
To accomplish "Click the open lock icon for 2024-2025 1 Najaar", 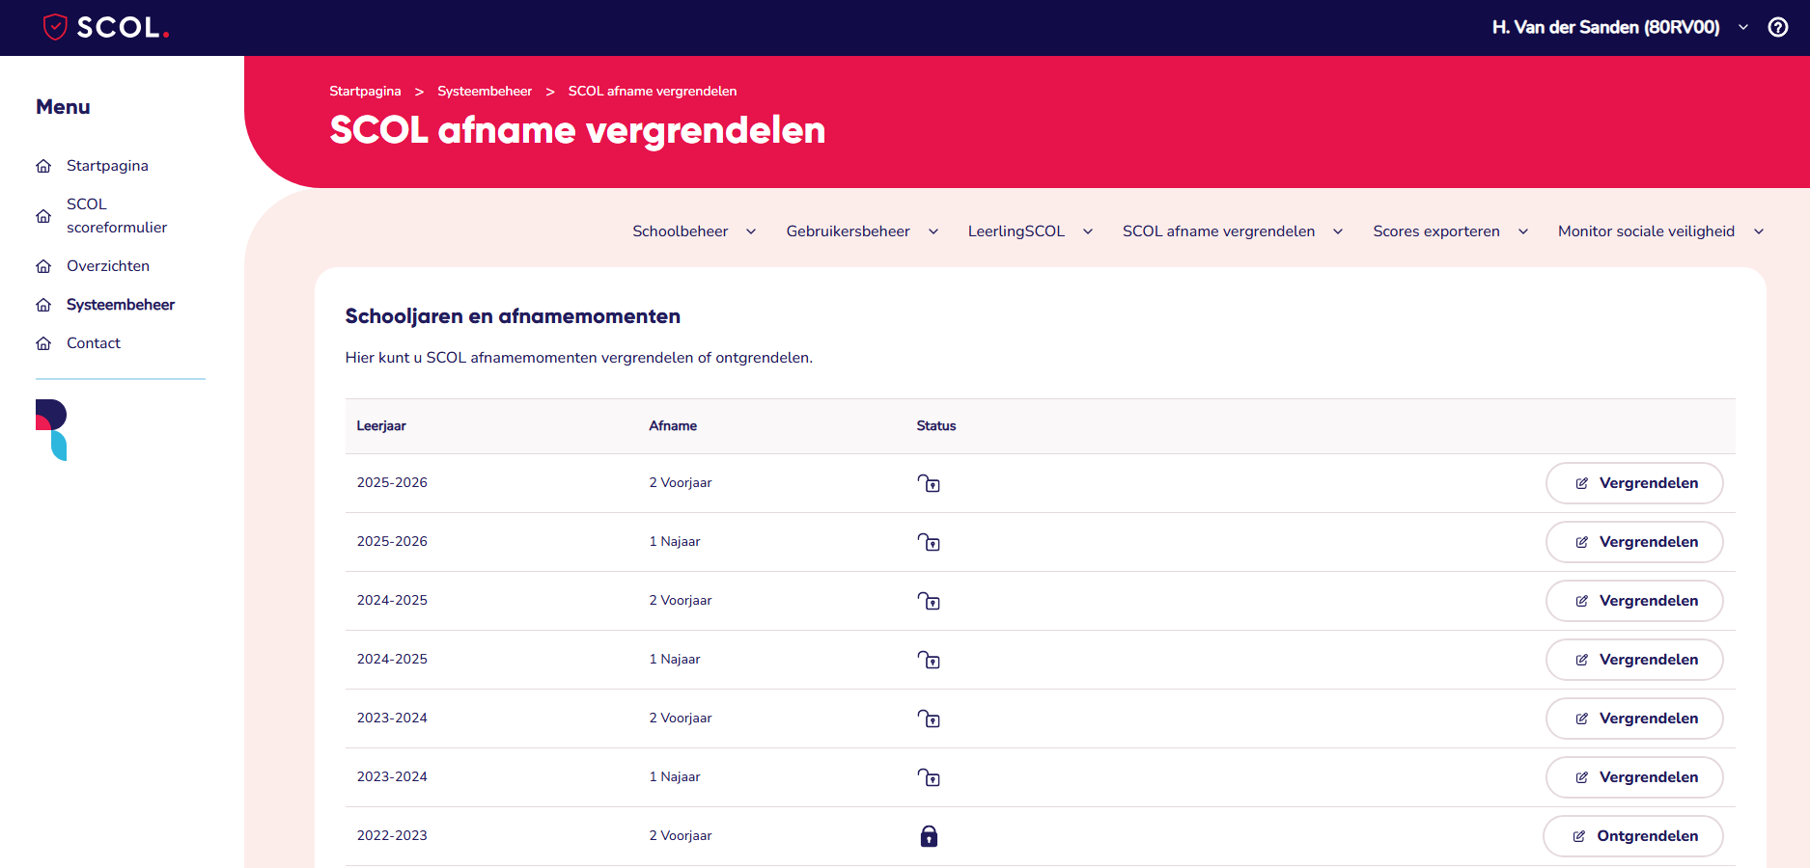I will point(929,660).
